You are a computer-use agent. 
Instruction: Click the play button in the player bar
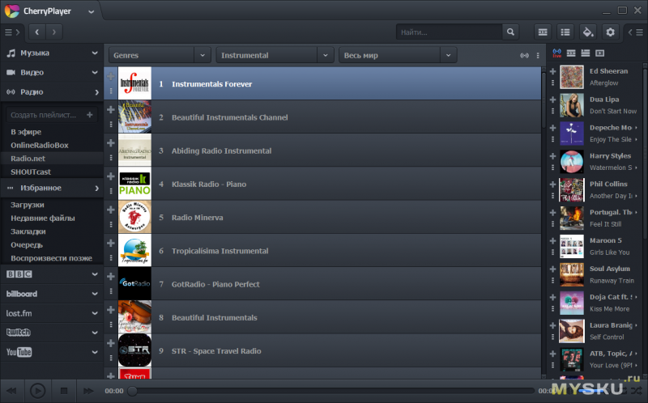click(x=37, y=391)
